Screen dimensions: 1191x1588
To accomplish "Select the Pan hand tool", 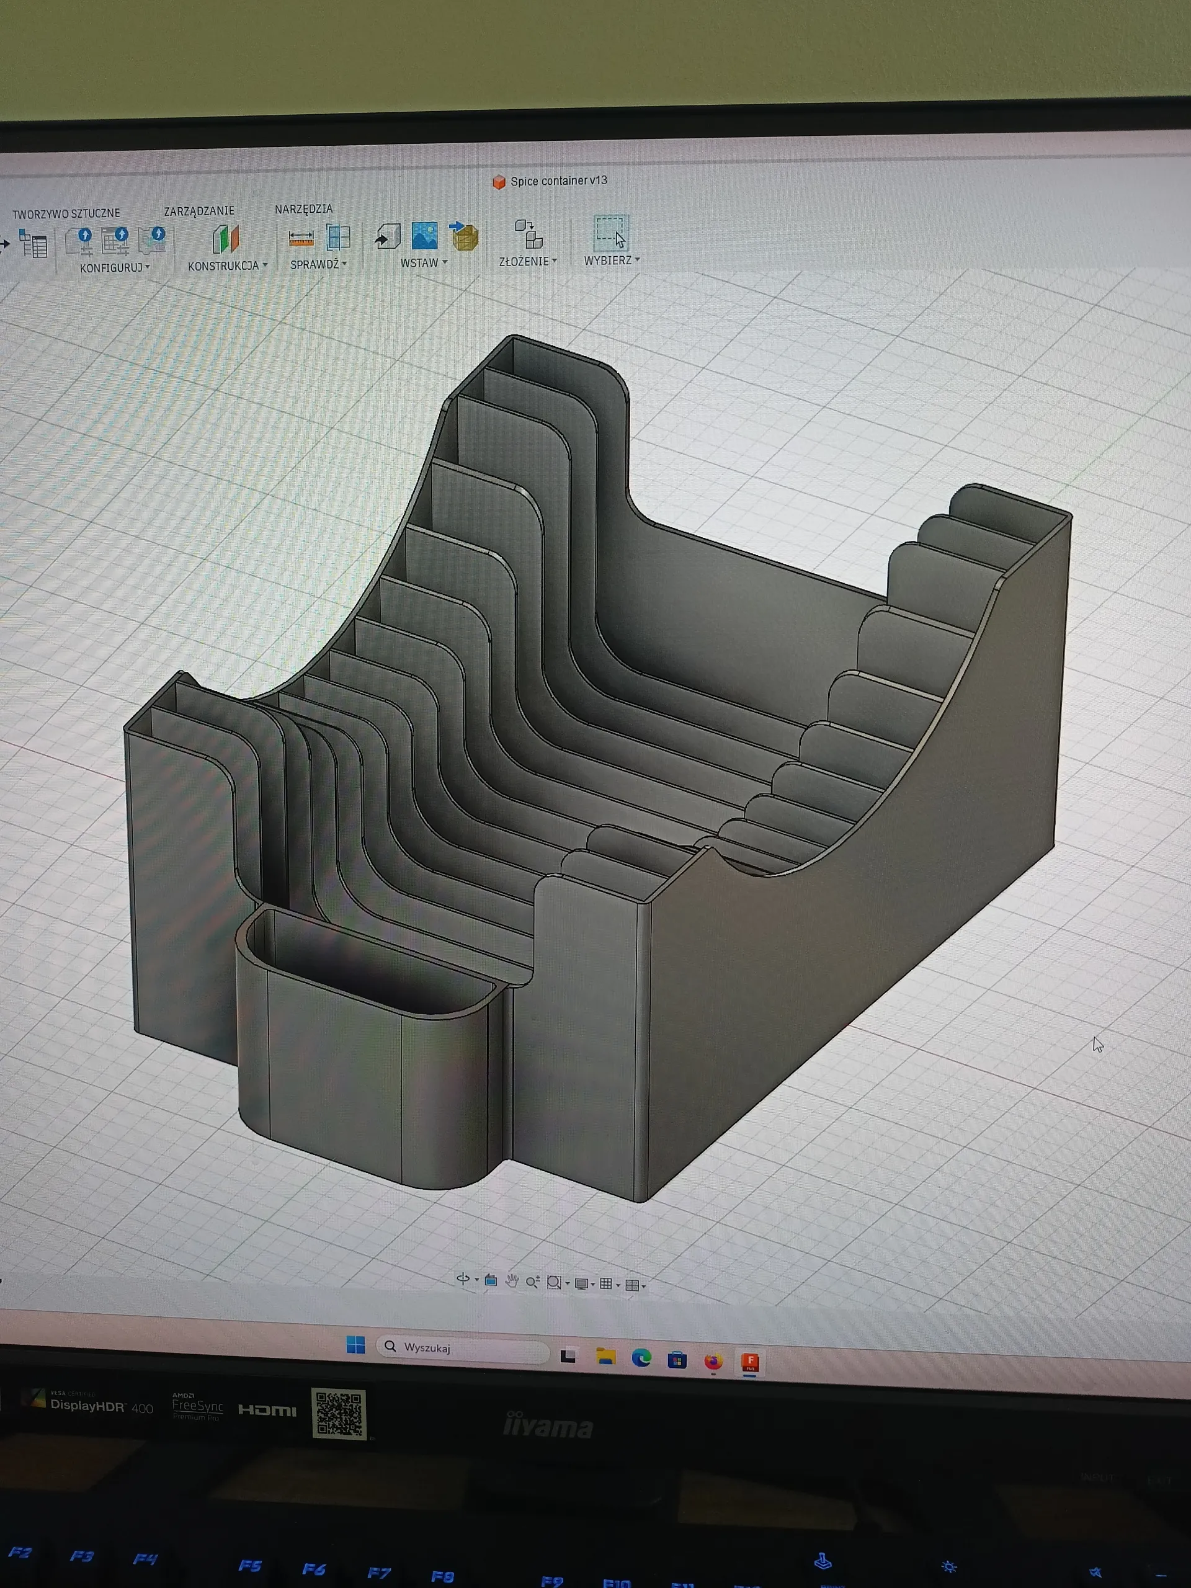I will [512, 1281].
